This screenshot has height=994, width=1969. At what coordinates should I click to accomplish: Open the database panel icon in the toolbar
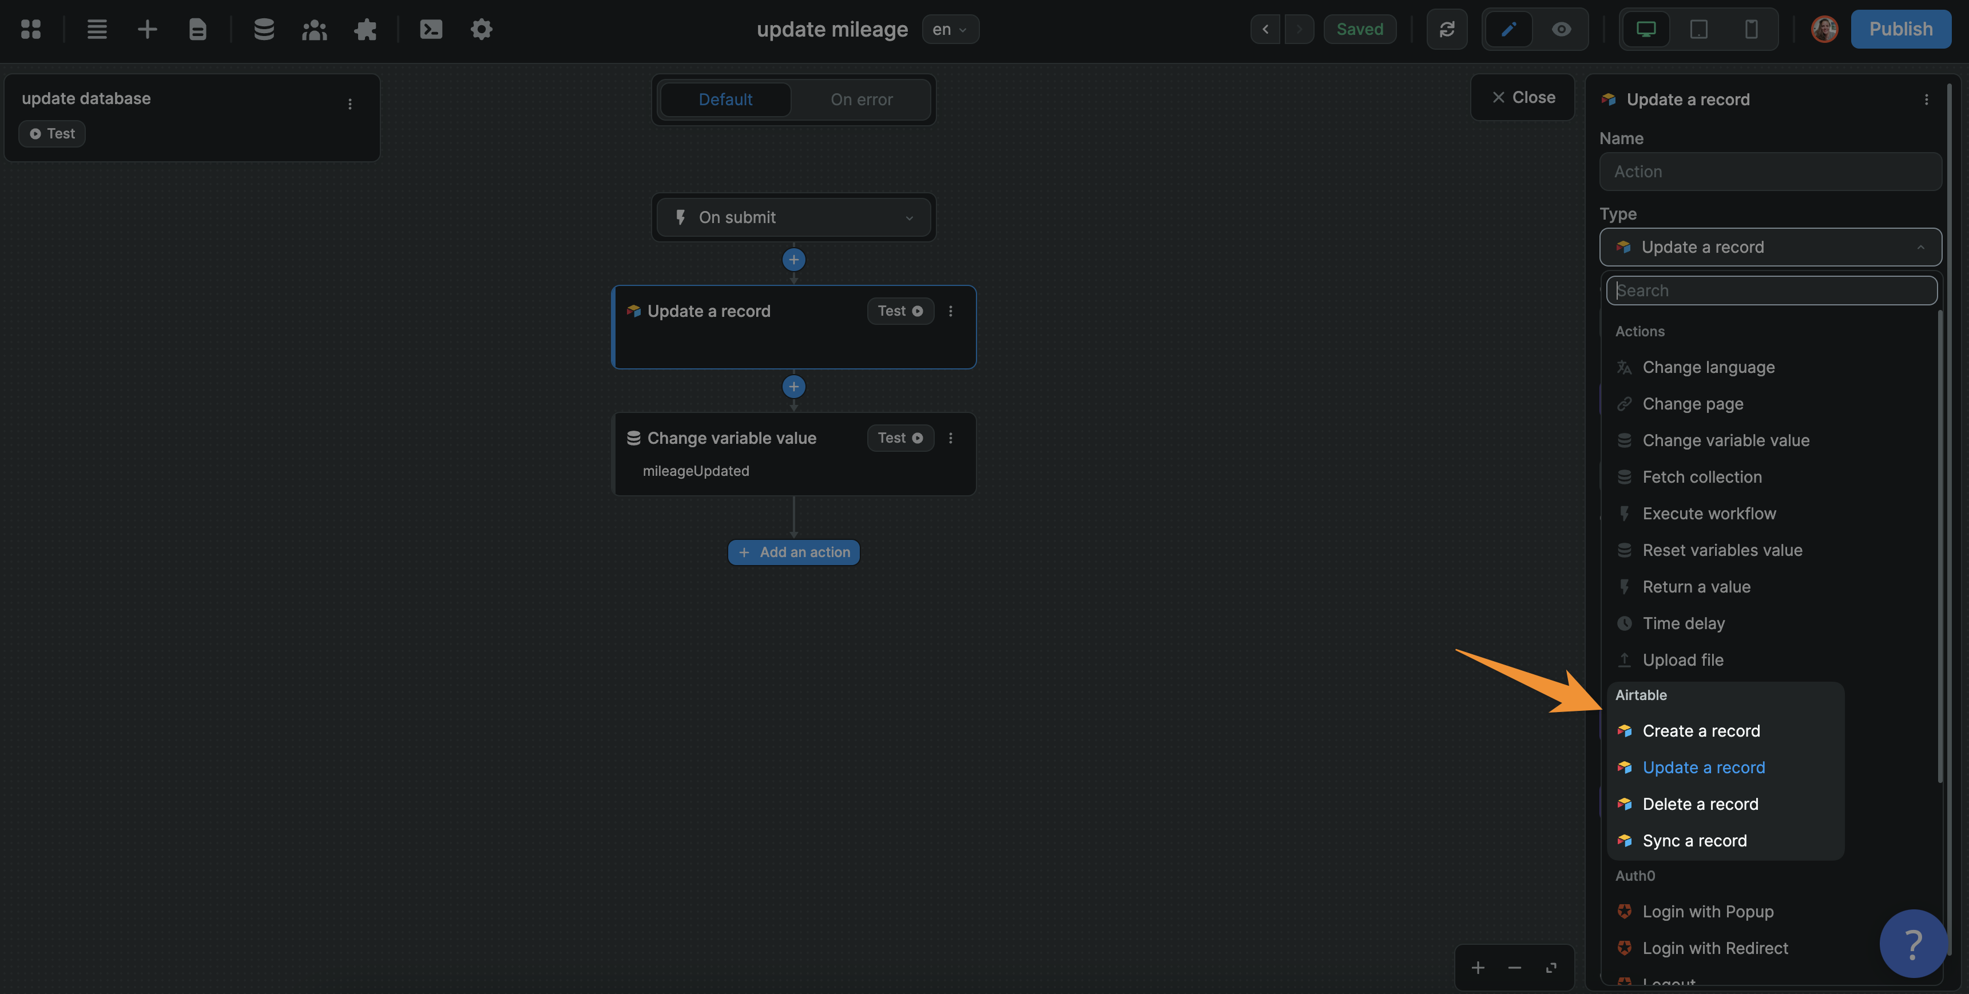264,29
